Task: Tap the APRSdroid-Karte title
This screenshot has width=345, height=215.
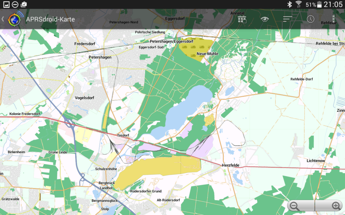Action: pyautogui.click(x=51, y=19)
